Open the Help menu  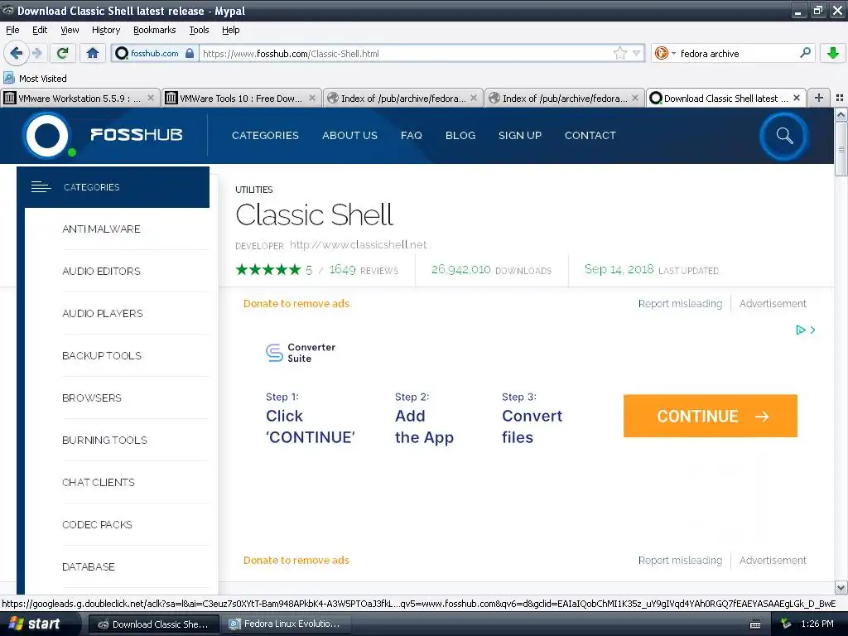[230, 30]
